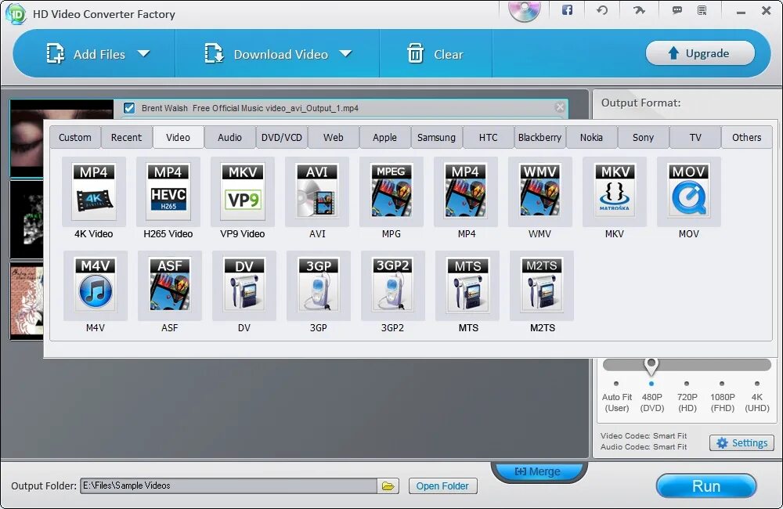Switch to the Web format tab
Screen dimensions: 783x509
click(333, 137)
